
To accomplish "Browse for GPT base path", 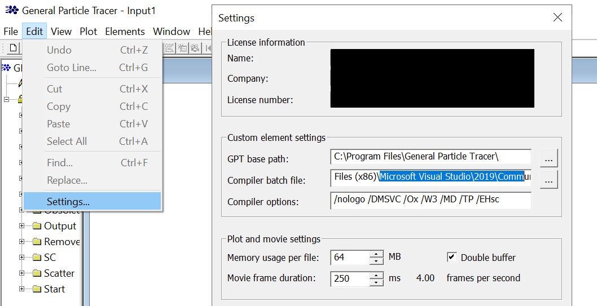I will pyautogui.click(x=548, y=158).
